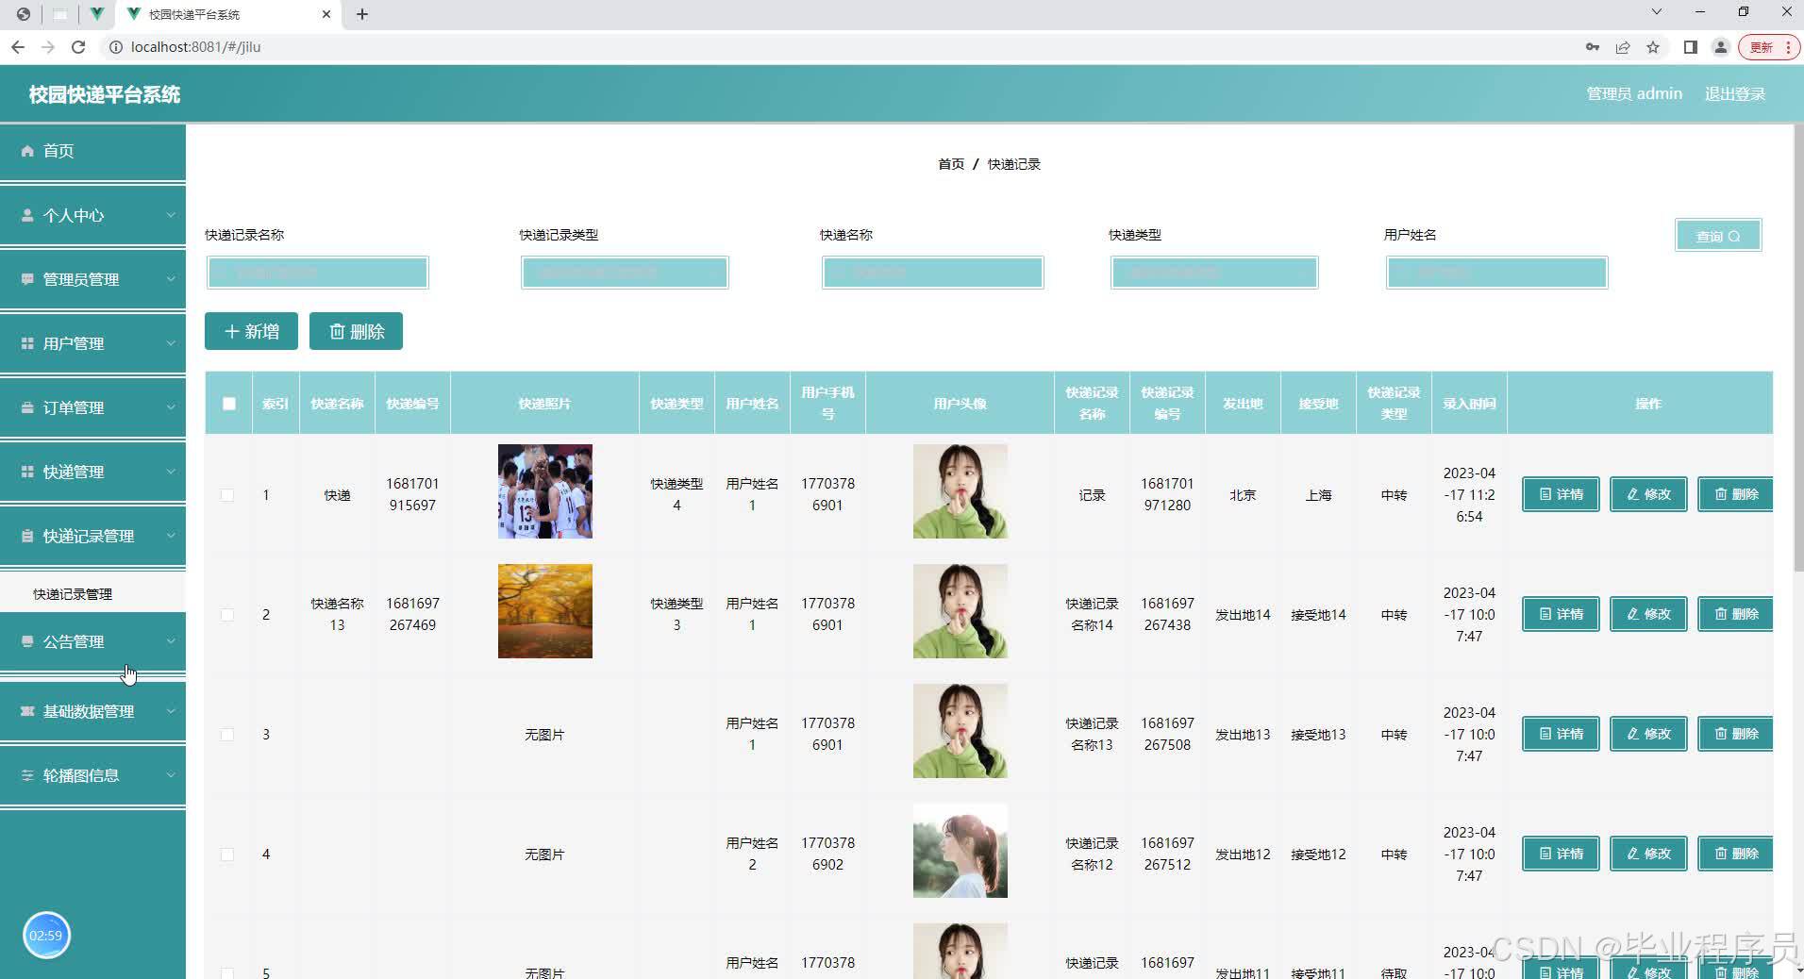The image size is (1804, 979).
Task: Open the tab search chevron in title bar
Action: point(1657,12)
